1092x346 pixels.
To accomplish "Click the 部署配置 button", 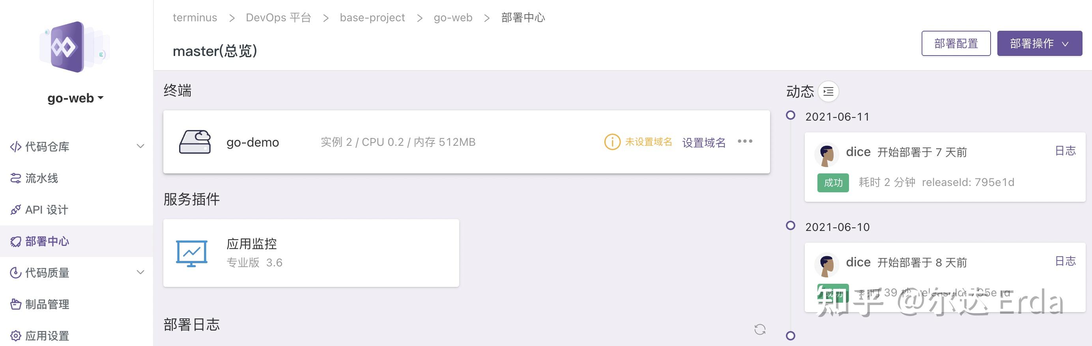I will coord(955,43).
